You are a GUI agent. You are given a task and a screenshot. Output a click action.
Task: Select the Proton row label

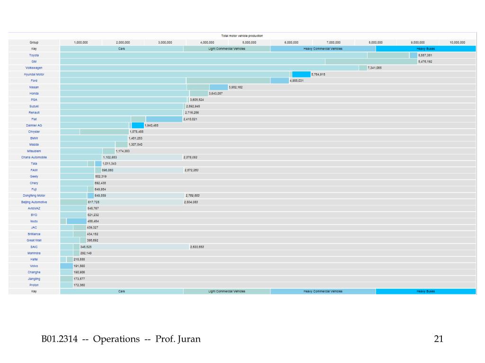[x=34, y=285]
